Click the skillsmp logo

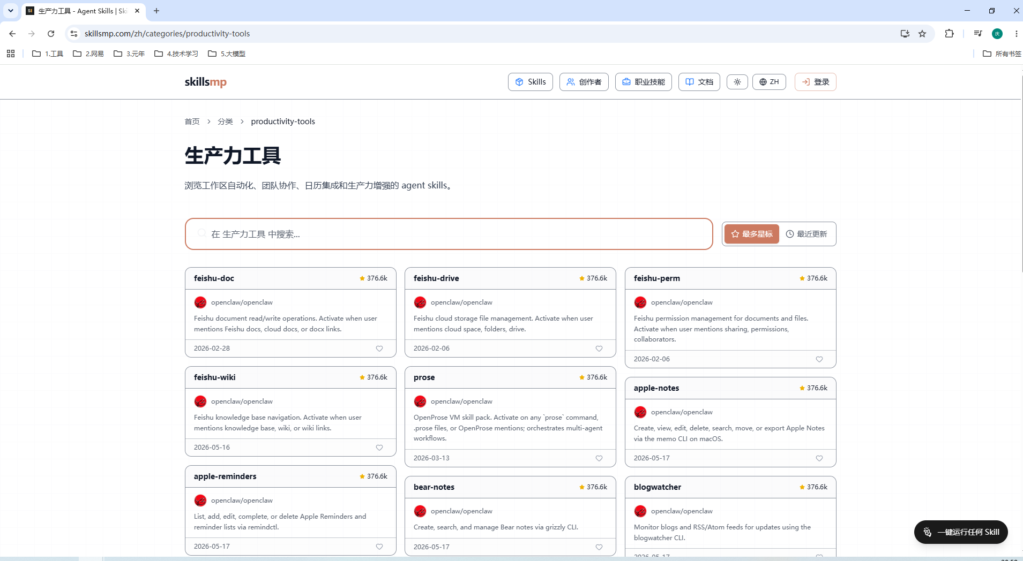pyautogui.click(x=206, y=82)
